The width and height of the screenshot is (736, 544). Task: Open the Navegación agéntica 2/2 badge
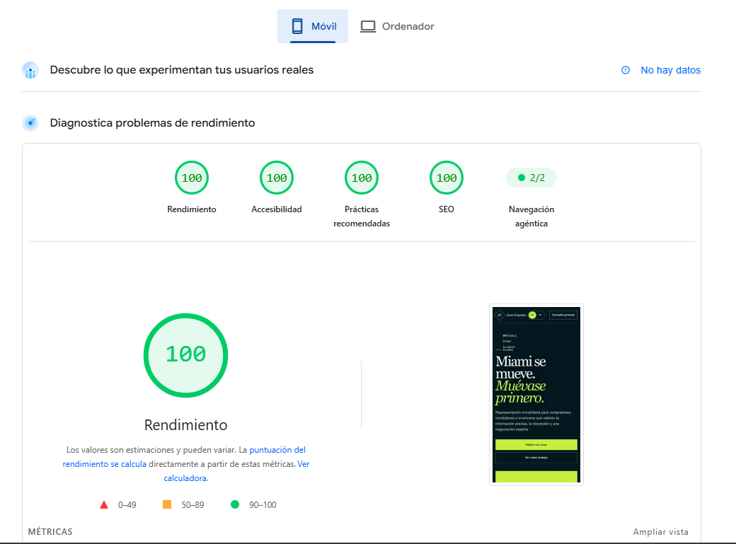click(x=531, y=178)
